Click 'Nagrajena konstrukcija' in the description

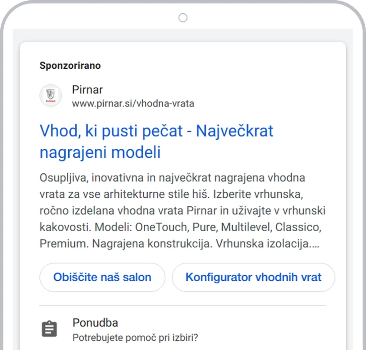152,243
